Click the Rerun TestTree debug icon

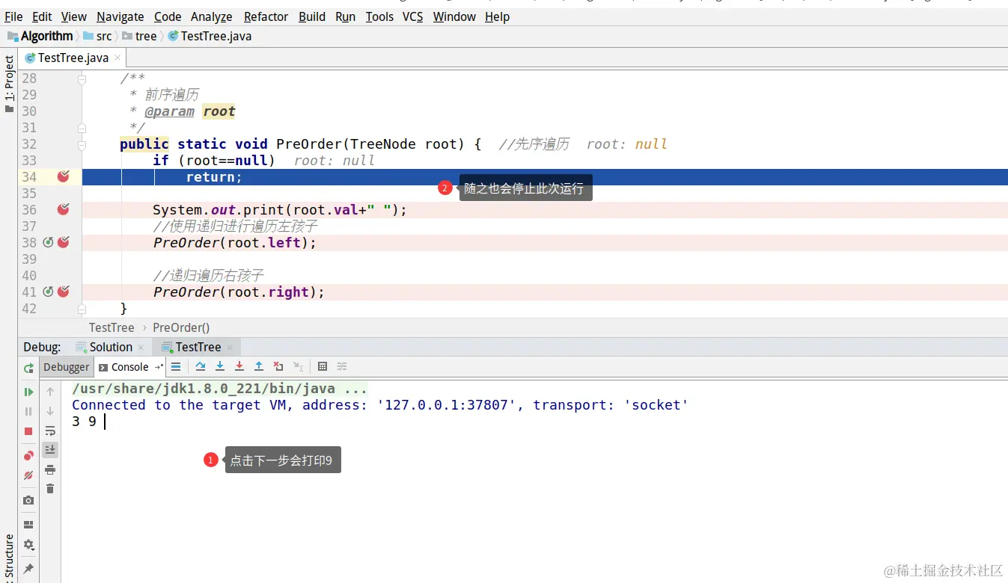tap(28, 368)
